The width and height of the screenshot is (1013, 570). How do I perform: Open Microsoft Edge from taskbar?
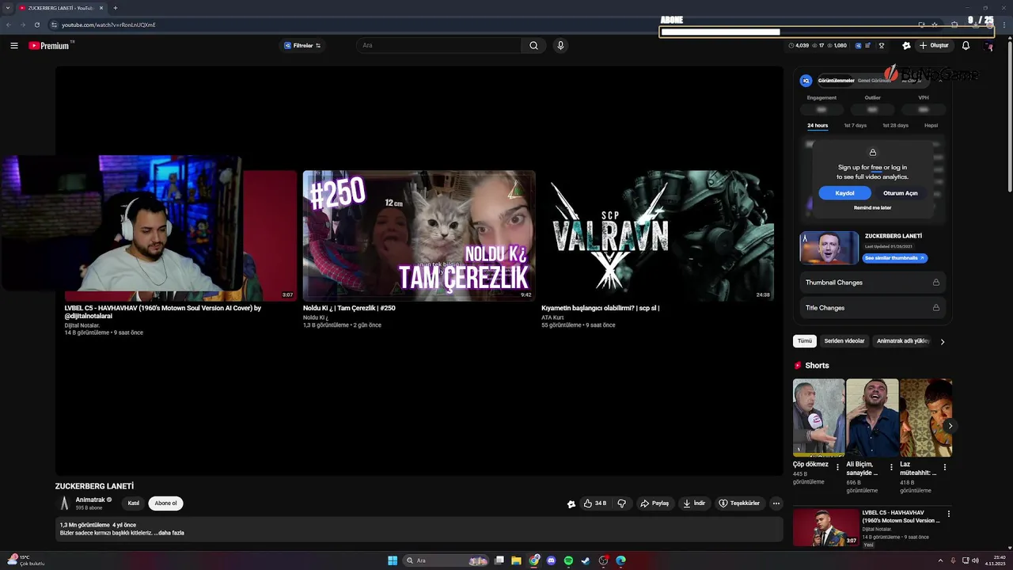[x=620, y=560]
